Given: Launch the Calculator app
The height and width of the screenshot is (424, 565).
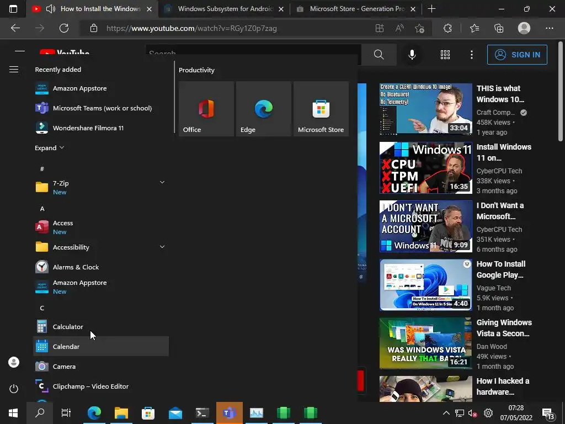Looking at the screenshot, I should (101, 327).
